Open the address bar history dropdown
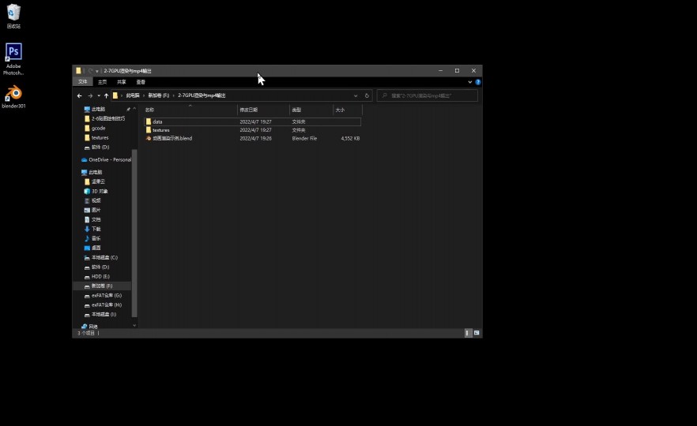 [356, 96]
